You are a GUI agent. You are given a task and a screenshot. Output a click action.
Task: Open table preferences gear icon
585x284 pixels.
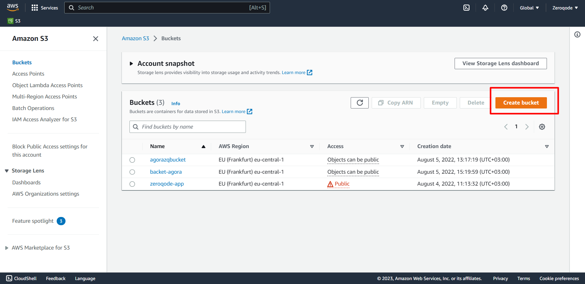[542, 127]
